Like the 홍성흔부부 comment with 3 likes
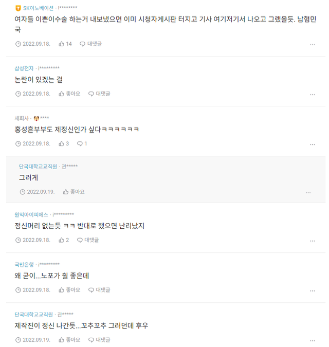This screenshot has height=347, width=329. point(64,143)
